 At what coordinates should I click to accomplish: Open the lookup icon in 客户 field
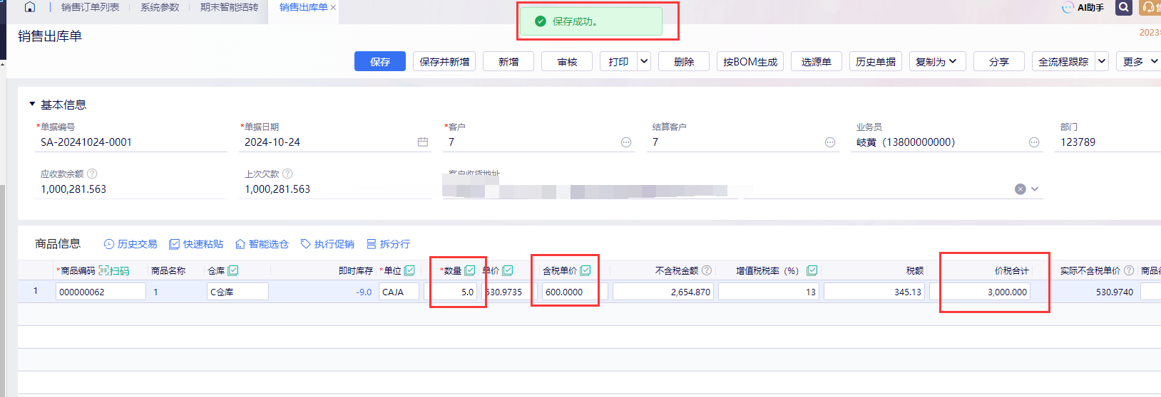click(626, 142)
